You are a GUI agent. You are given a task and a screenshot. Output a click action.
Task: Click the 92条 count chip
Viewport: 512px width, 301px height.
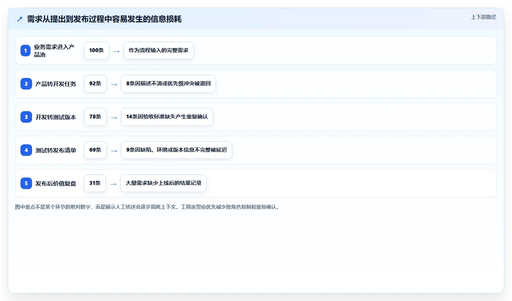(x=95, y=84)
